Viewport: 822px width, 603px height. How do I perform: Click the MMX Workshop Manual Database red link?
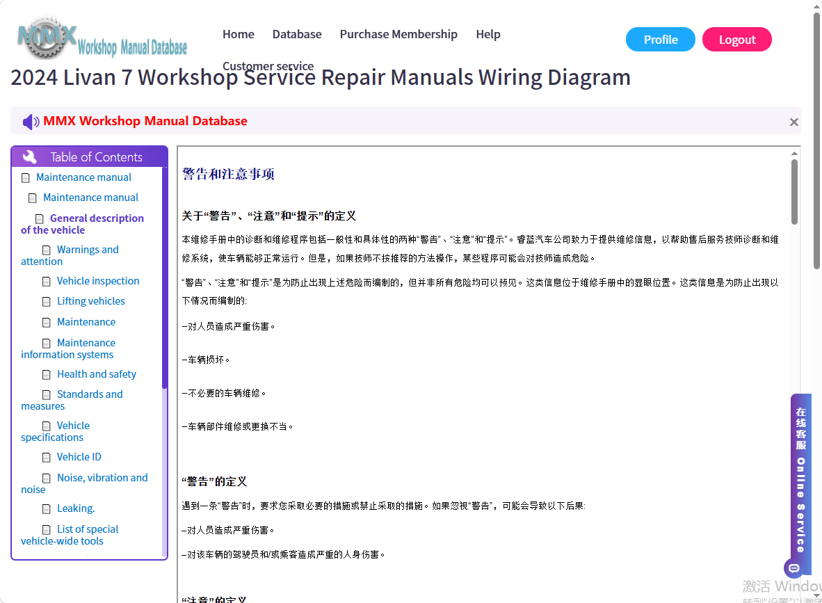coord(145,121)
